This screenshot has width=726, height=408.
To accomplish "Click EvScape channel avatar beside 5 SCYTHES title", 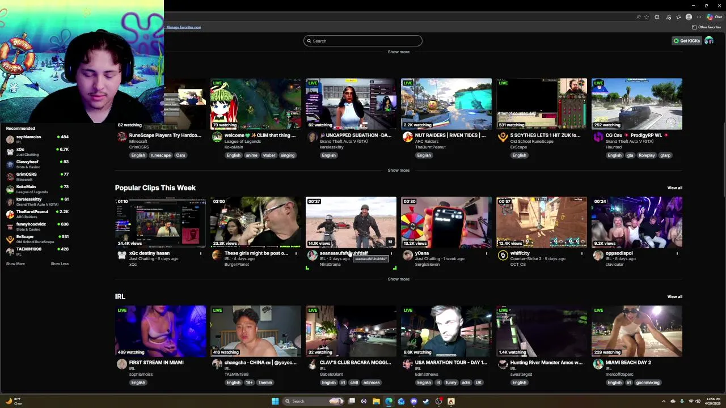I will click(x=503, y=137).
